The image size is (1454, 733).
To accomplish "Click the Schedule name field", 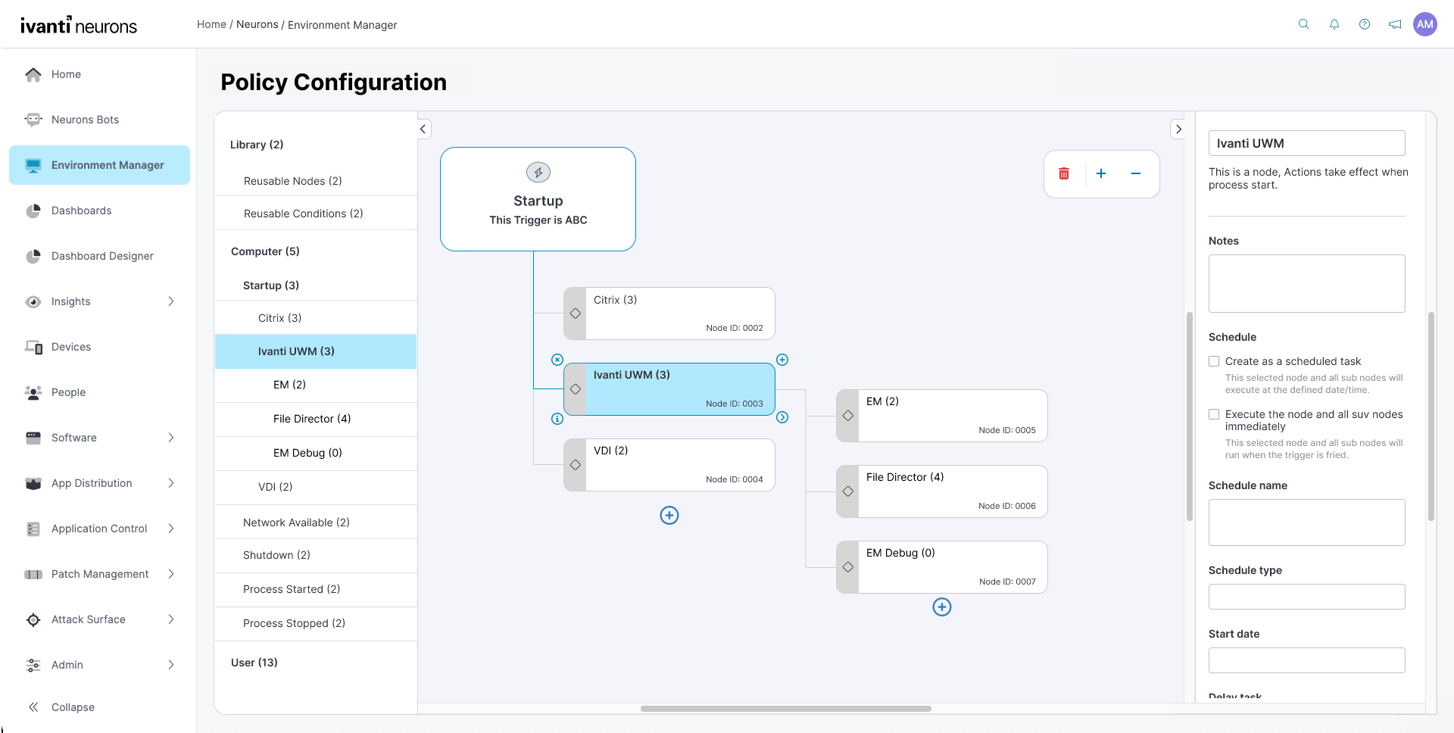I will click(1307, 522).
